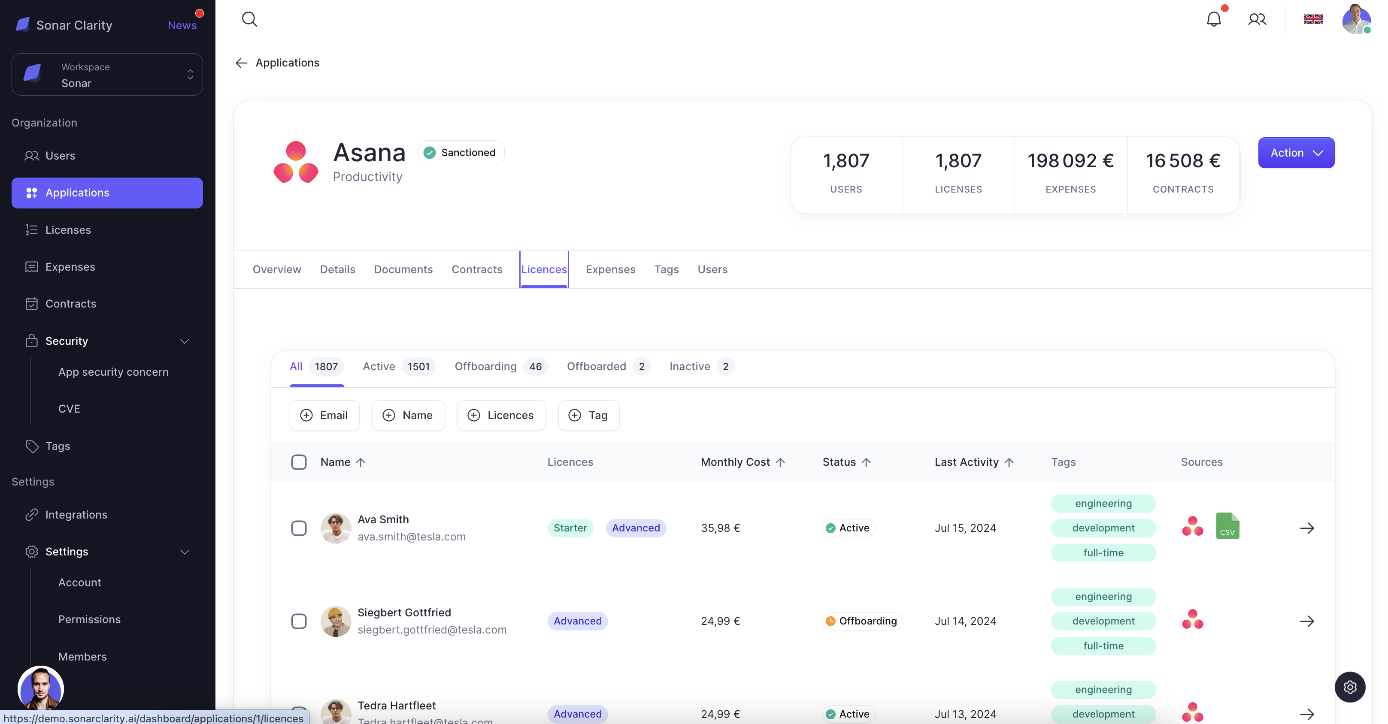Add a Licences filter
Screen dimensions: 1388x724
click(501, 416)
